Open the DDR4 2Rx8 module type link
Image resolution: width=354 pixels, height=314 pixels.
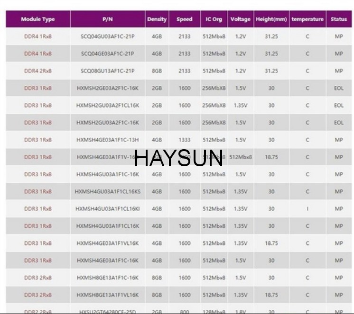(x=38, y=71)
